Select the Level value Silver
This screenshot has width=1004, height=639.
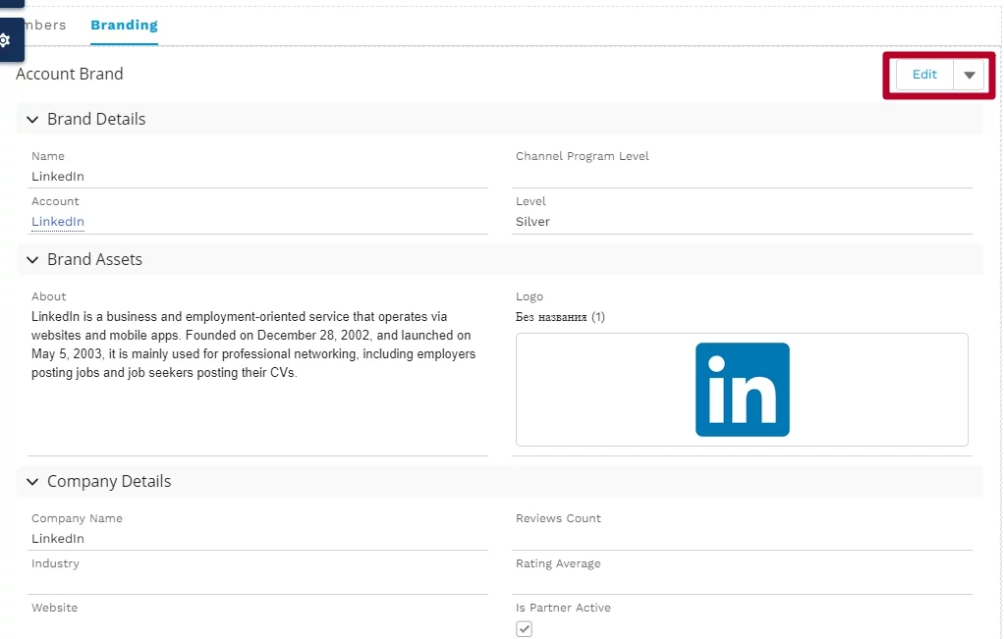pos(532,221)
